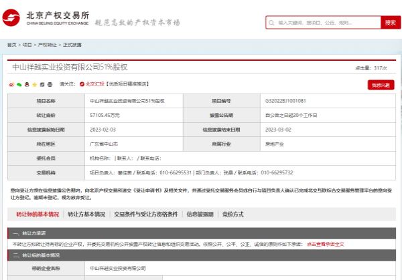Click the copy-link icon beside the star
The image size is (402, 280).
pyautogui.click(x=42, y=84)
